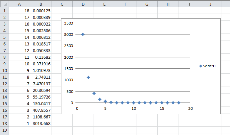Click cell A9 with value 10
This screenshot has width=230, height=135.
point(19,64)
